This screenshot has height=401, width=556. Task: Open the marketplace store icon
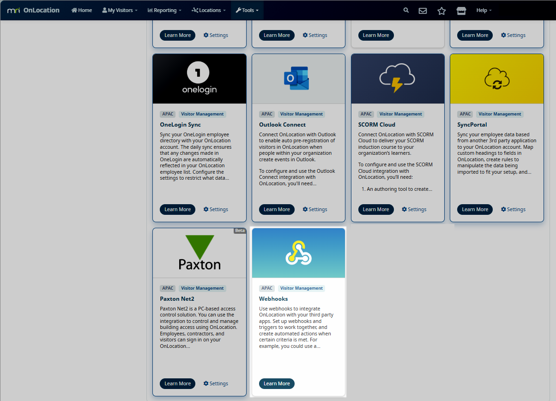tap(461, 11)
